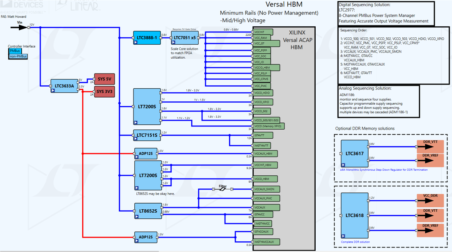Screen dimensions: 452x252
Task: Click the play icon on LTC3617 block
Action: 343,165
